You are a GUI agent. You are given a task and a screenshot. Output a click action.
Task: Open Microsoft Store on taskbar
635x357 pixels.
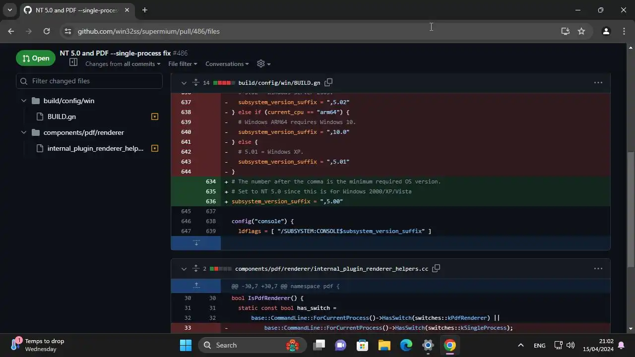point(363,345)
